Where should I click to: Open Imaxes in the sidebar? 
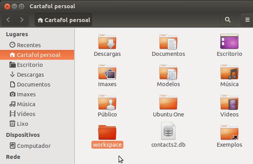click(37, 94)
